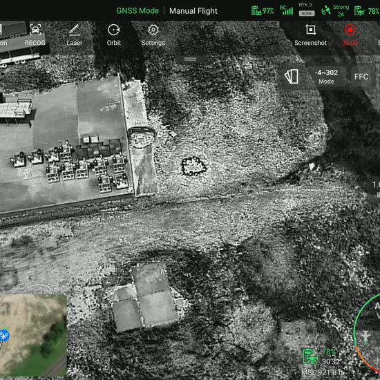Start Orbit flight mode
Viewport: 380px width, 380px height.
tap(114, 35)
